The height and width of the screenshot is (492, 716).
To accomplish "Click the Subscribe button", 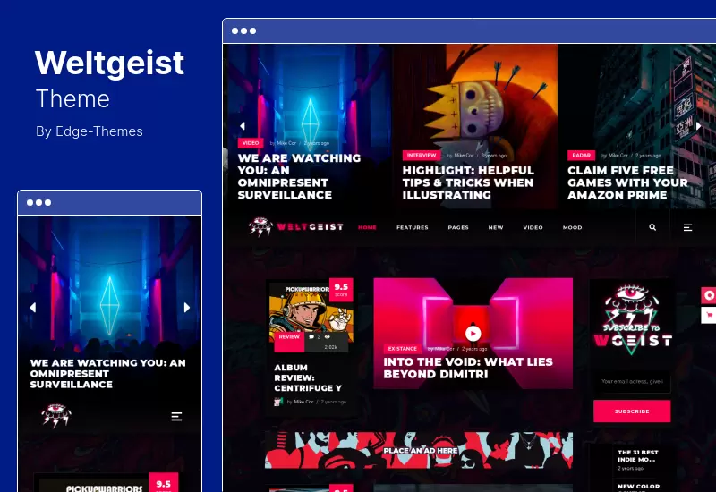I will [632, 411].
